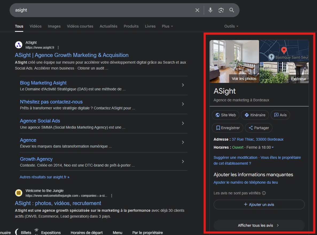View the interior photo labeled Voir les photos
The width and height of the screenshot is (317, 235).
[234, 61]
